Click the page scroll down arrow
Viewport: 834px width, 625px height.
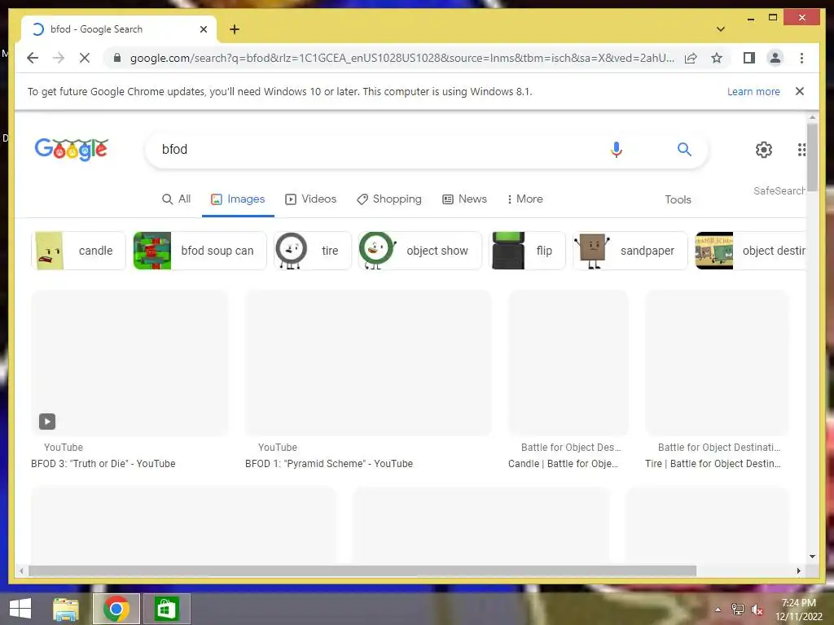[812, 557]
